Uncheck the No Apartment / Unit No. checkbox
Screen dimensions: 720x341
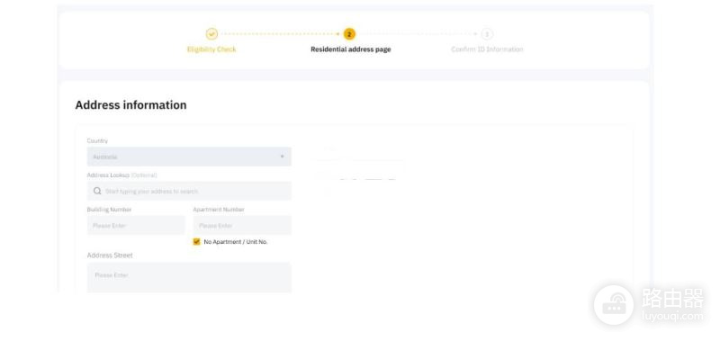[196, 242]
